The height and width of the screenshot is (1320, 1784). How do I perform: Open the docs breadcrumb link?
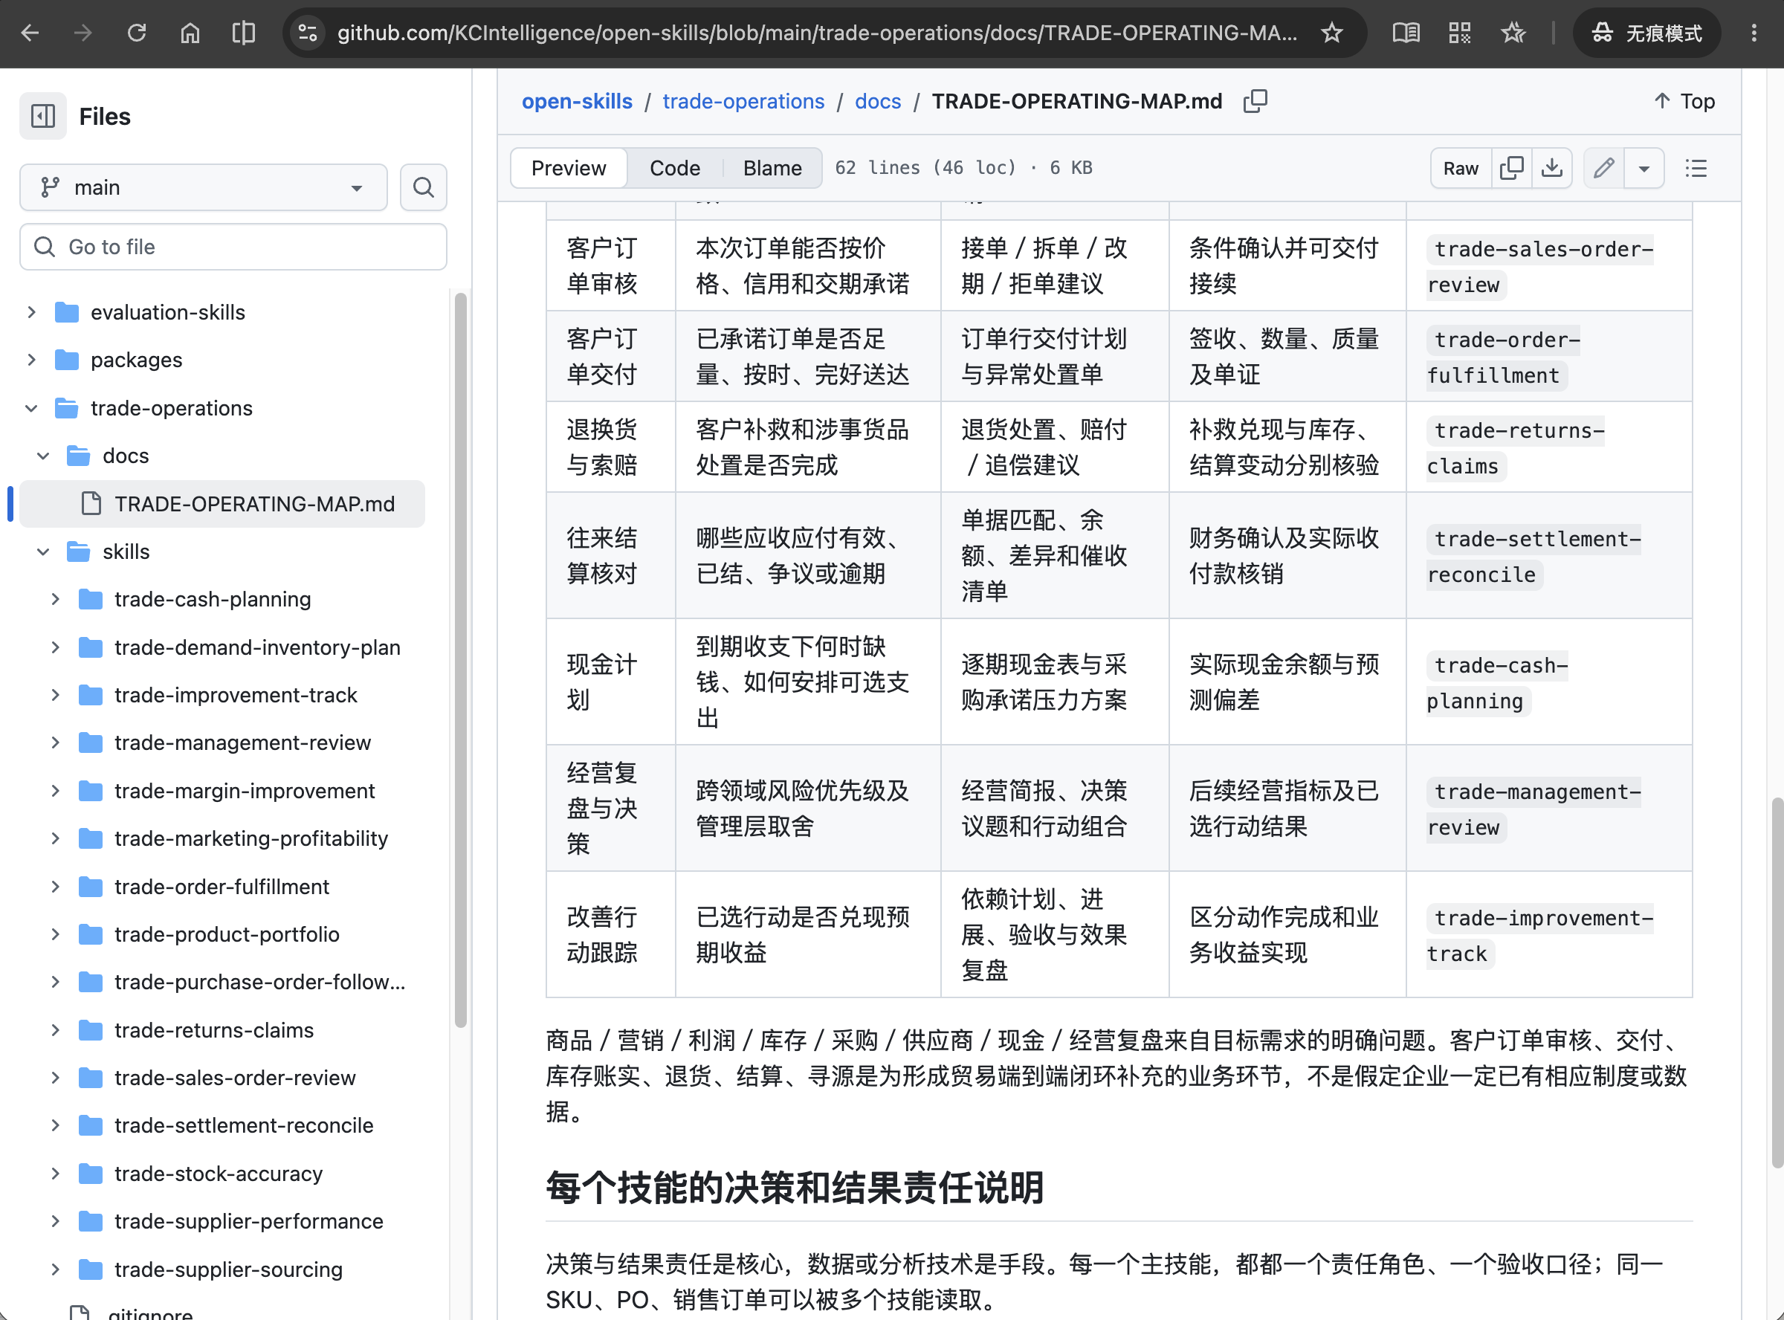(878, 102)
